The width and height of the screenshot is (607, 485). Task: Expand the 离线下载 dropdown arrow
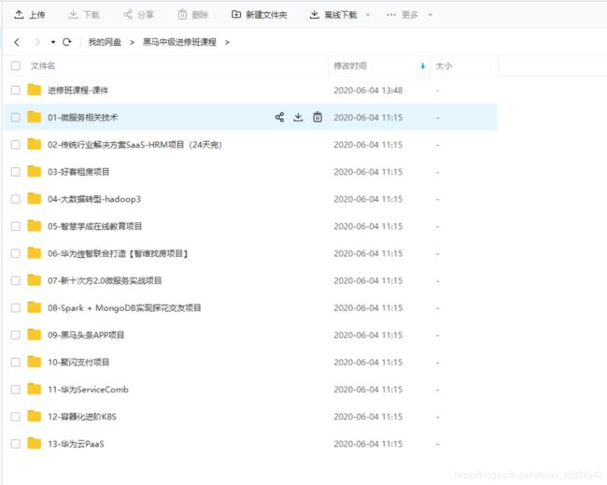(x=368, y=15)
